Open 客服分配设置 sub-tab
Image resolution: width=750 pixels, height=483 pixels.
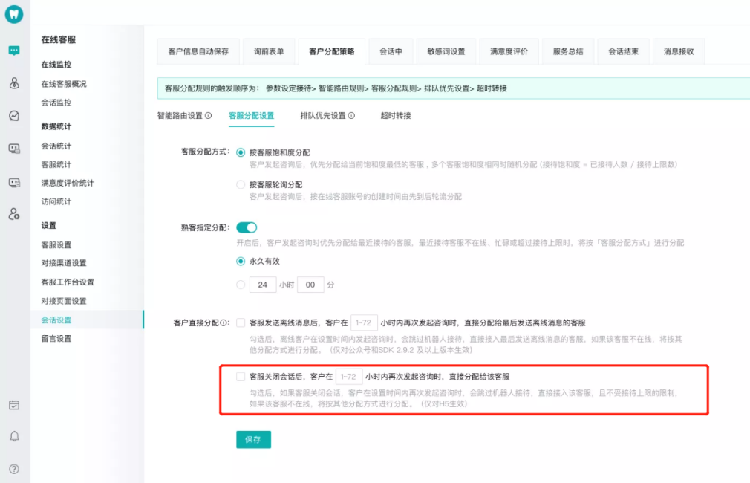(x=252, y=116)
